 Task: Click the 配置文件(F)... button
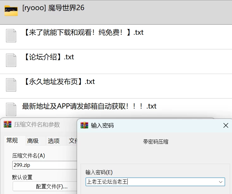click(45, 186)
